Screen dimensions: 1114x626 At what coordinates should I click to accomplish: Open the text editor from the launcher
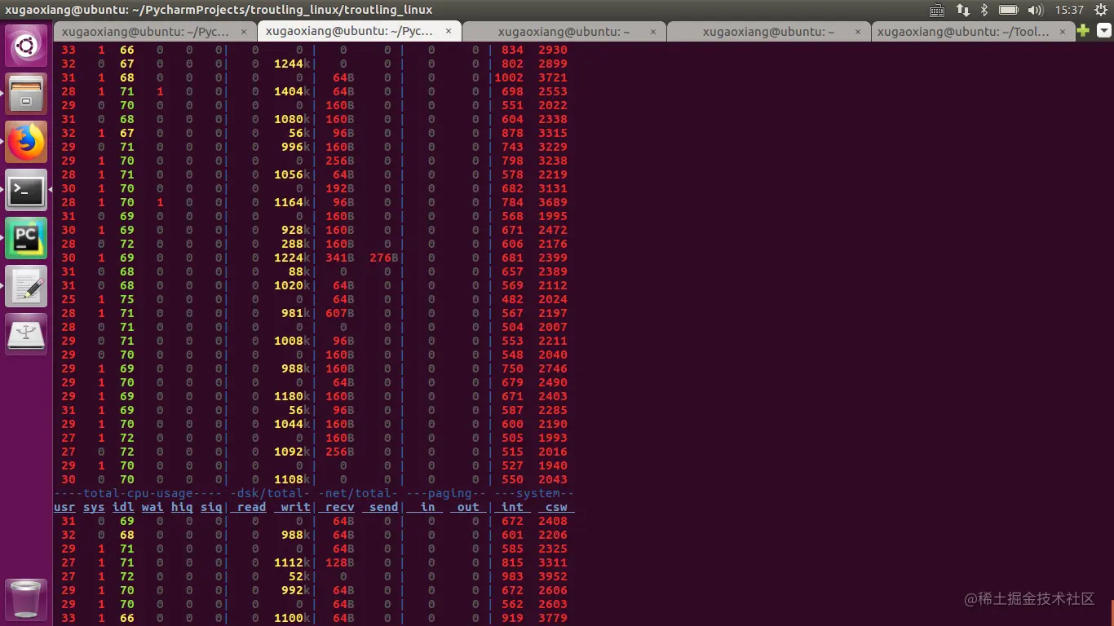pos(25,287)
